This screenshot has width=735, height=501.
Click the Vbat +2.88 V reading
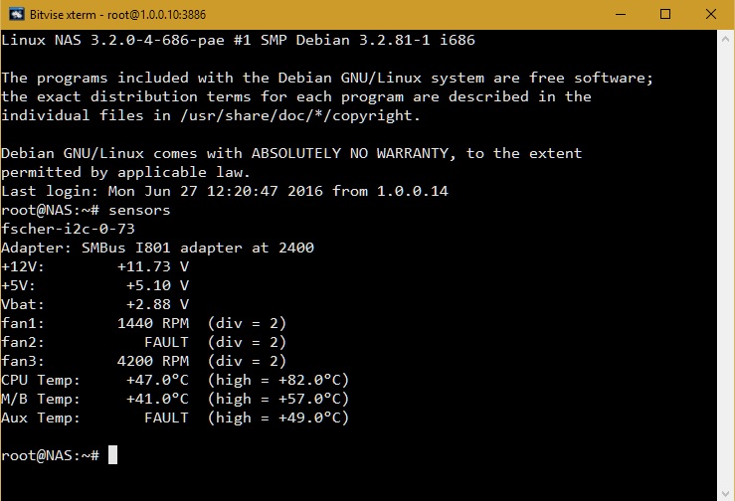(157, 304)
